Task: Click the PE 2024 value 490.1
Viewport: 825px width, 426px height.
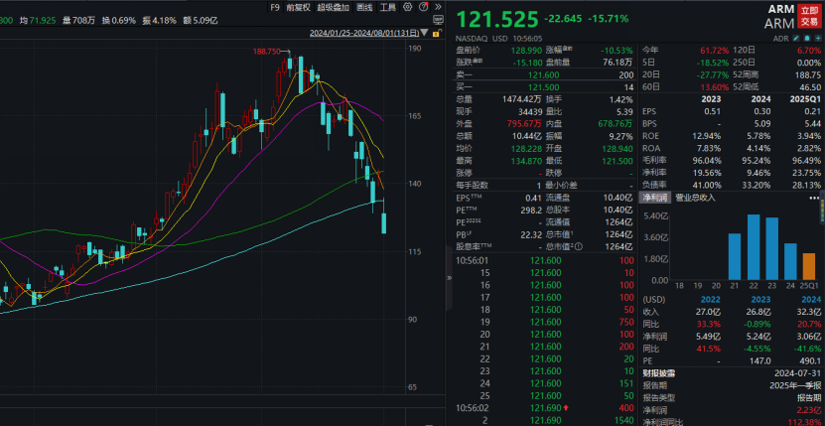Action: (x=811, y=360)
